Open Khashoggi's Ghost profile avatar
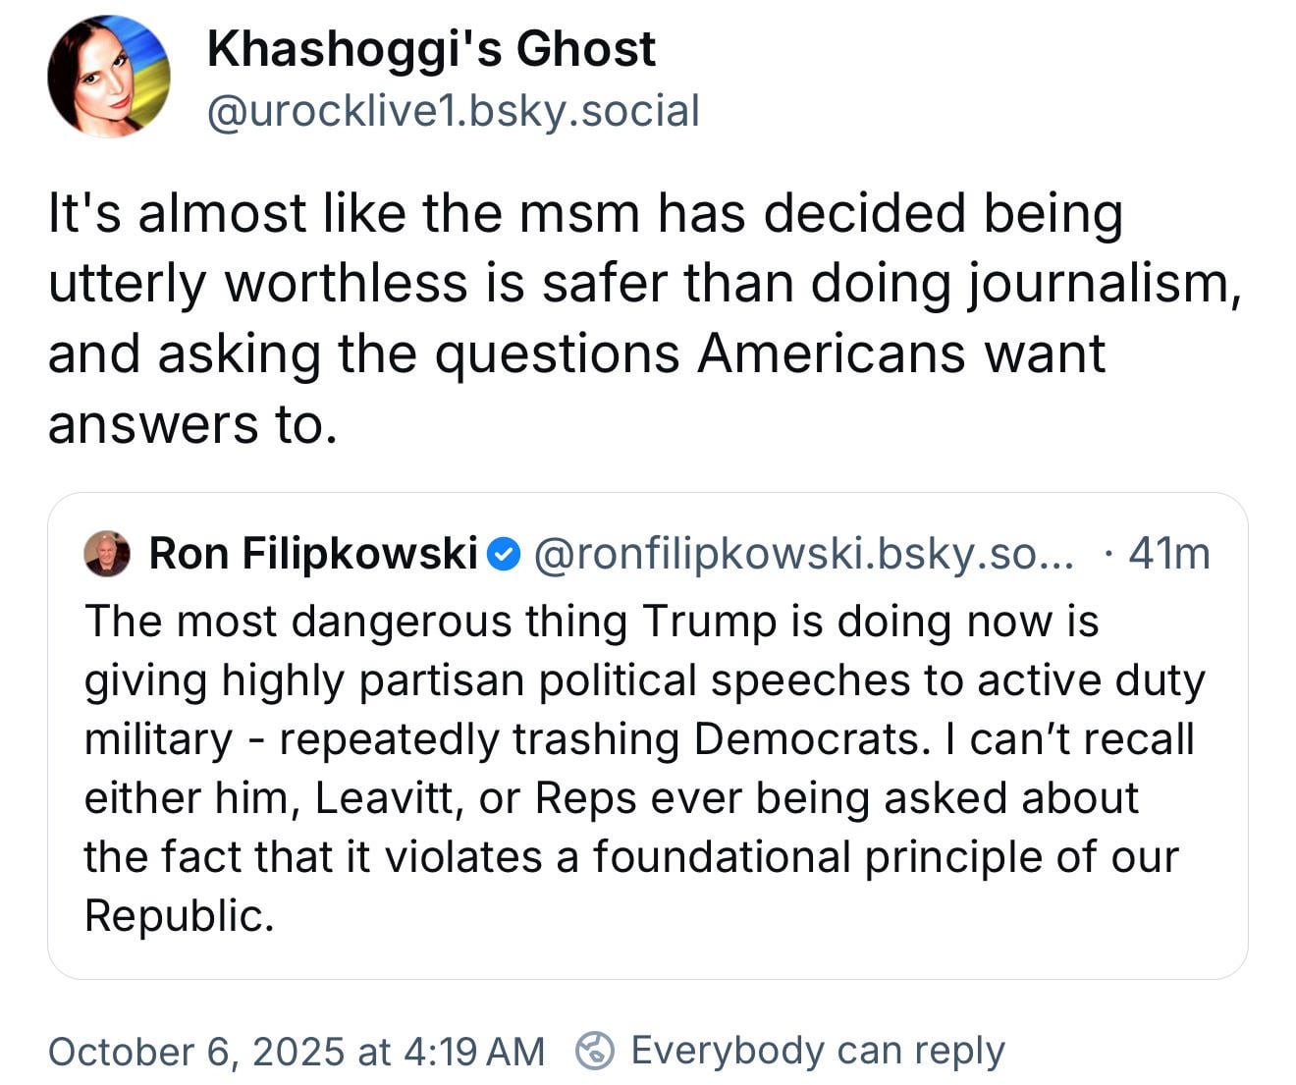Screen dimensions: 1296x1085 [x=108, y=77]
